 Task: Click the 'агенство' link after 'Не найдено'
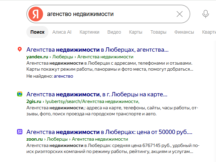[63, 76]
